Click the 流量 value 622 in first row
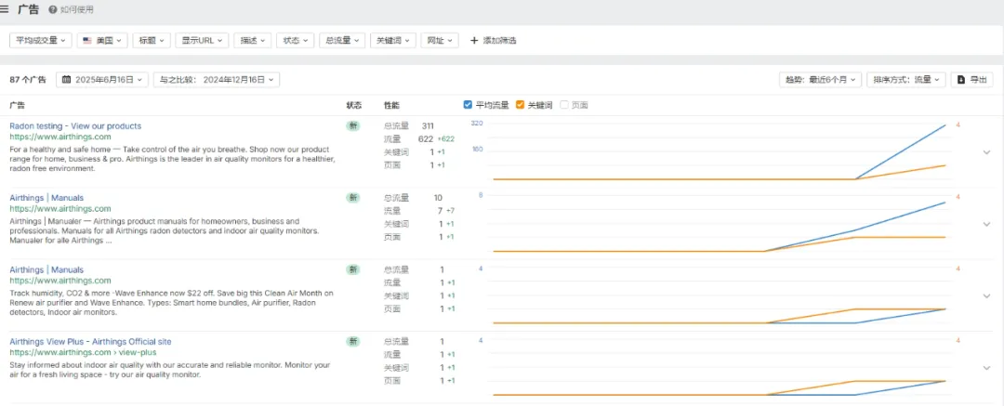 [426, 139]
